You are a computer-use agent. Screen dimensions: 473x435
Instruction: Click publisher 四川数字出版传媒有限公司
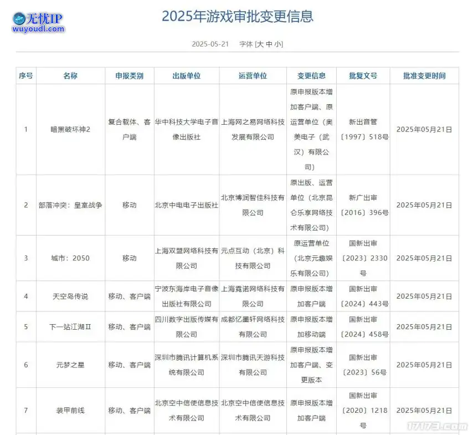tap(187, 327)
